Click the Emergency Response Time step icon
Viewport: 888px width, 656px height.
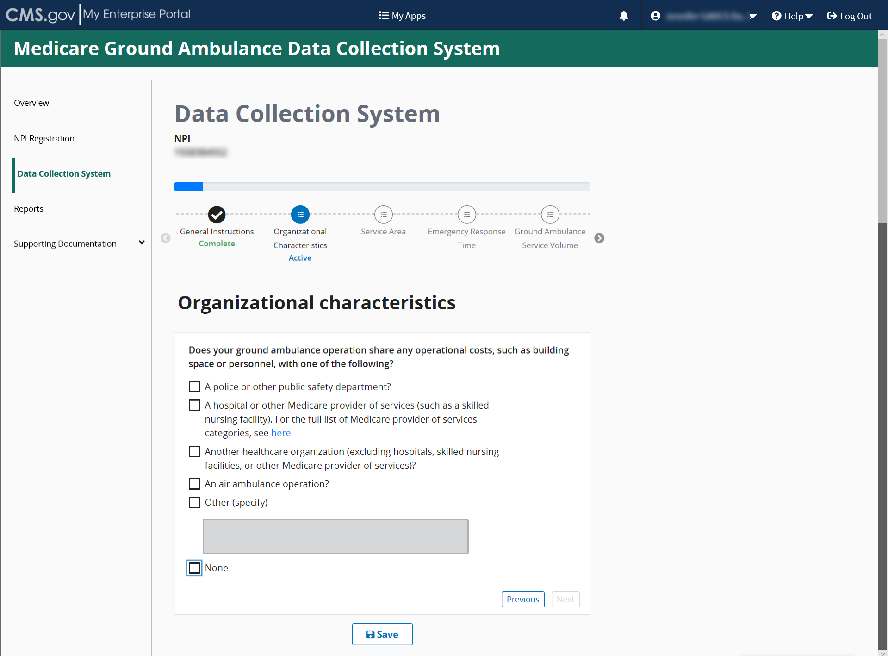pos(466,215)
